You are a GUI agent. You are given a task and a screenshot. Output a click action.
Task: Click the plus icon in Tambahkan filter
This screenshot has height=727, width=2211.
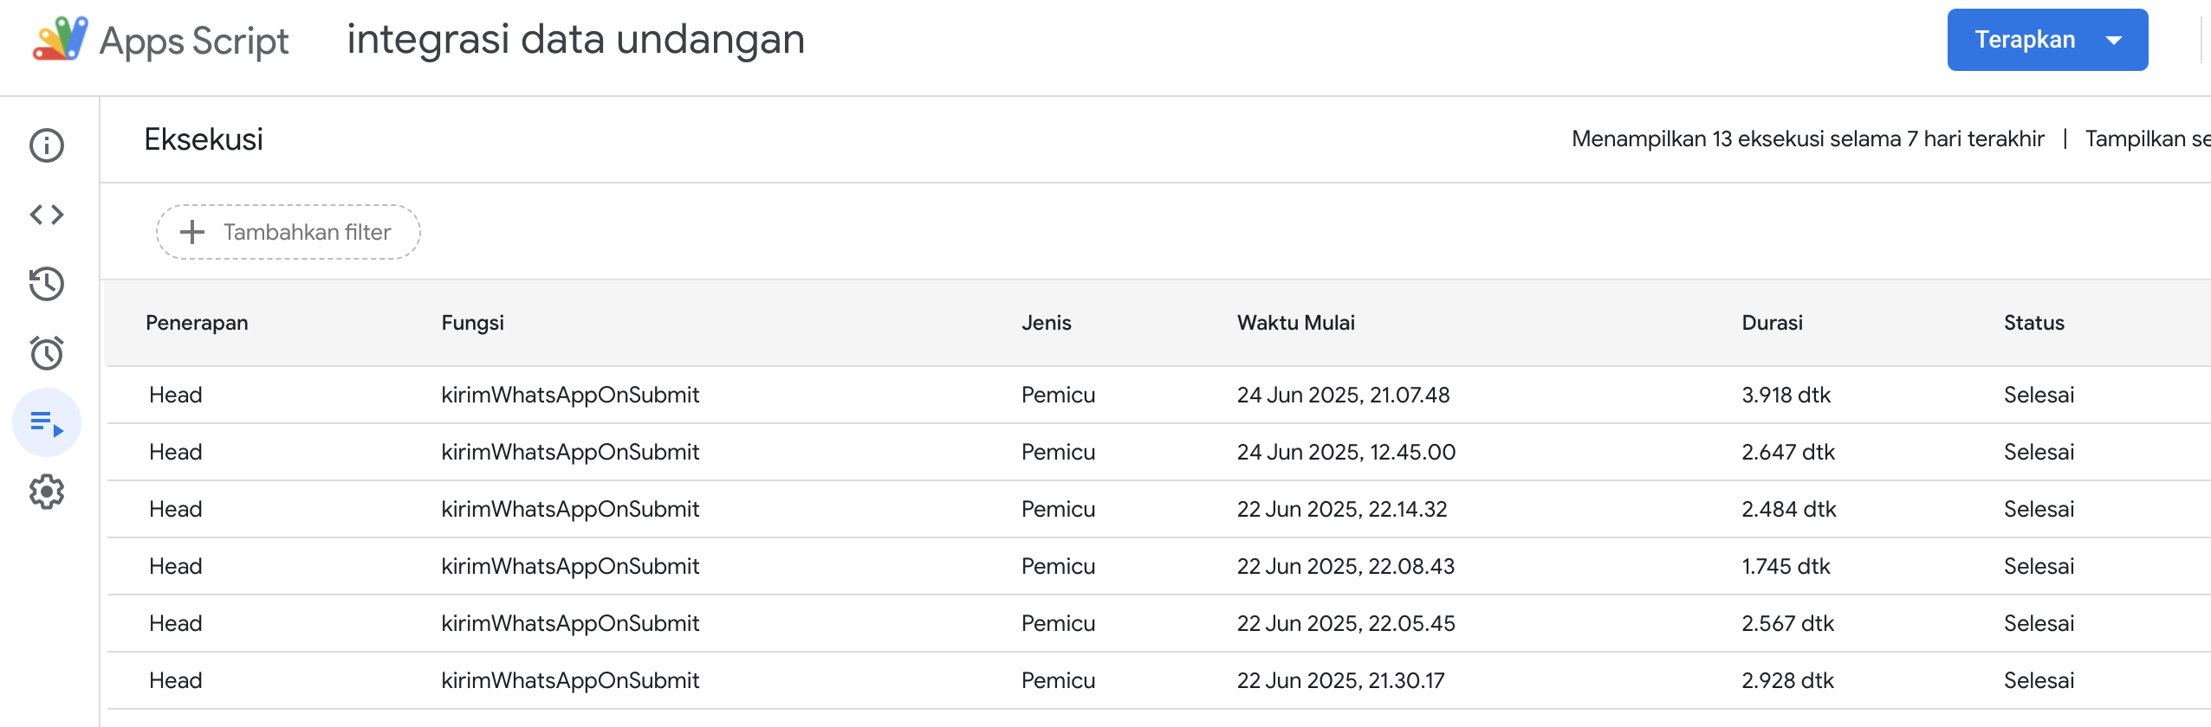(x=191, y=232)
